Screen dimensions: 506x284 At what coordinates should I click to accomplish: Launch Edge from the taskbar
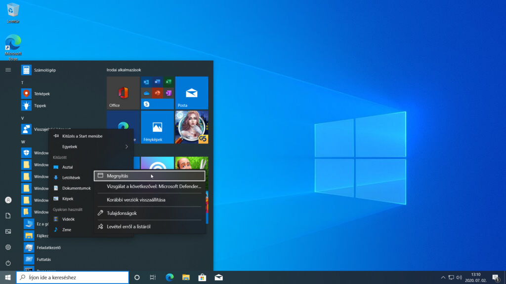(x=169, y=278)
